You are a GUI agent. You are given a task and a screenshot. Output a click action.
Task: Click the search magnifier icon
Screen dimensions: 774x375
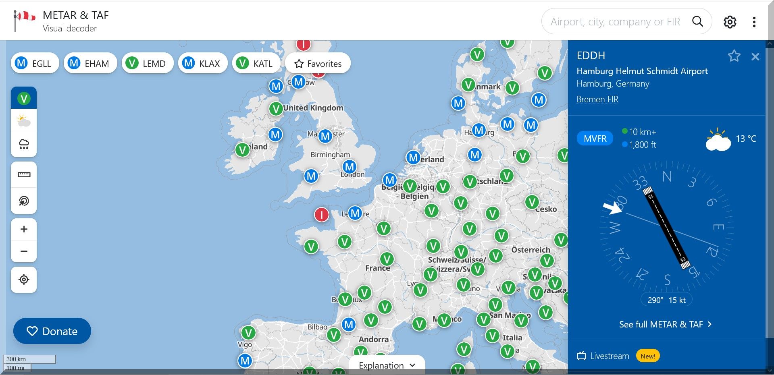(697, 21)
